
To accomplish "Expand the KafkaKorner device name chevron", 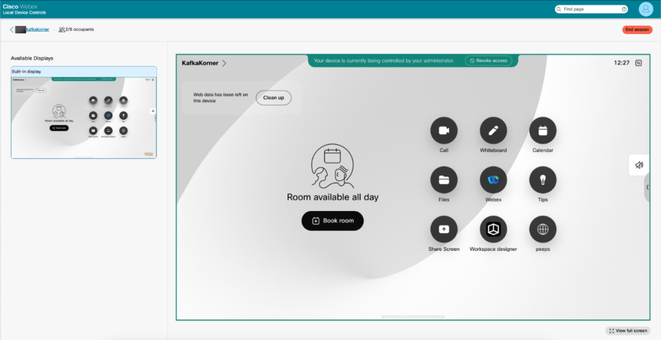I will pyautogui.click(x=224, y=63).
